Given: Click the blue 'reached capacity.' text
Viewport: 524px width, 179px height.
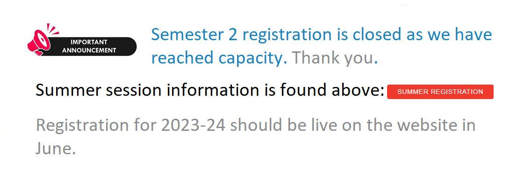Looking at the screenshot, I should tap(219, 58).
